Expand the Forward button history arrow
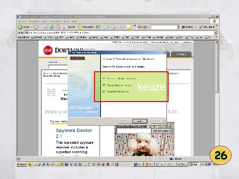Viewport: 239px width, 179px height. tap(40, 27)
